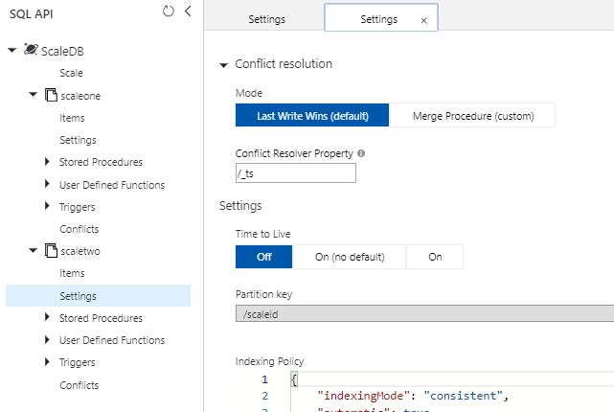Click the ScaleDB database planet icon
Image resolution: width=614 pixels, height=412 pixels.
tap(30, 50)
